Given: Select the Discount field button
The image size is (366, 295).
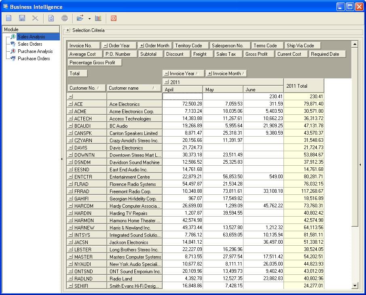Looking at the screenshot, I should click(x=177, y=54).
